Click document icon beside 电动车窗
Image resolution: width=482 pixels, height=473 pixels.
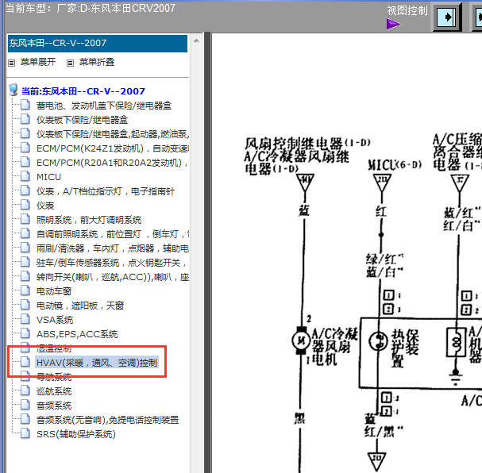click(25, 290)
